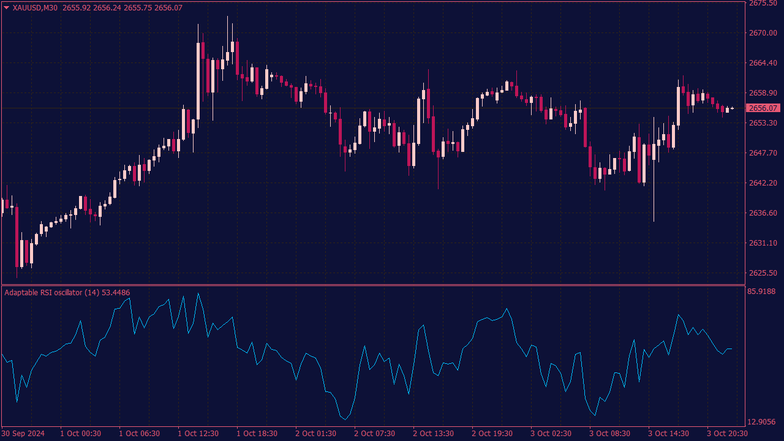Select the 2664.40 price scale value
Viewport: 784px width, 441px height.
pos(763,63)
